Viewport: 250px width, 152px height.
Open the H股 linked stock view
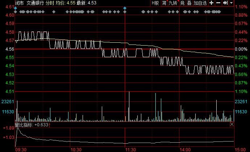[155, 3]
